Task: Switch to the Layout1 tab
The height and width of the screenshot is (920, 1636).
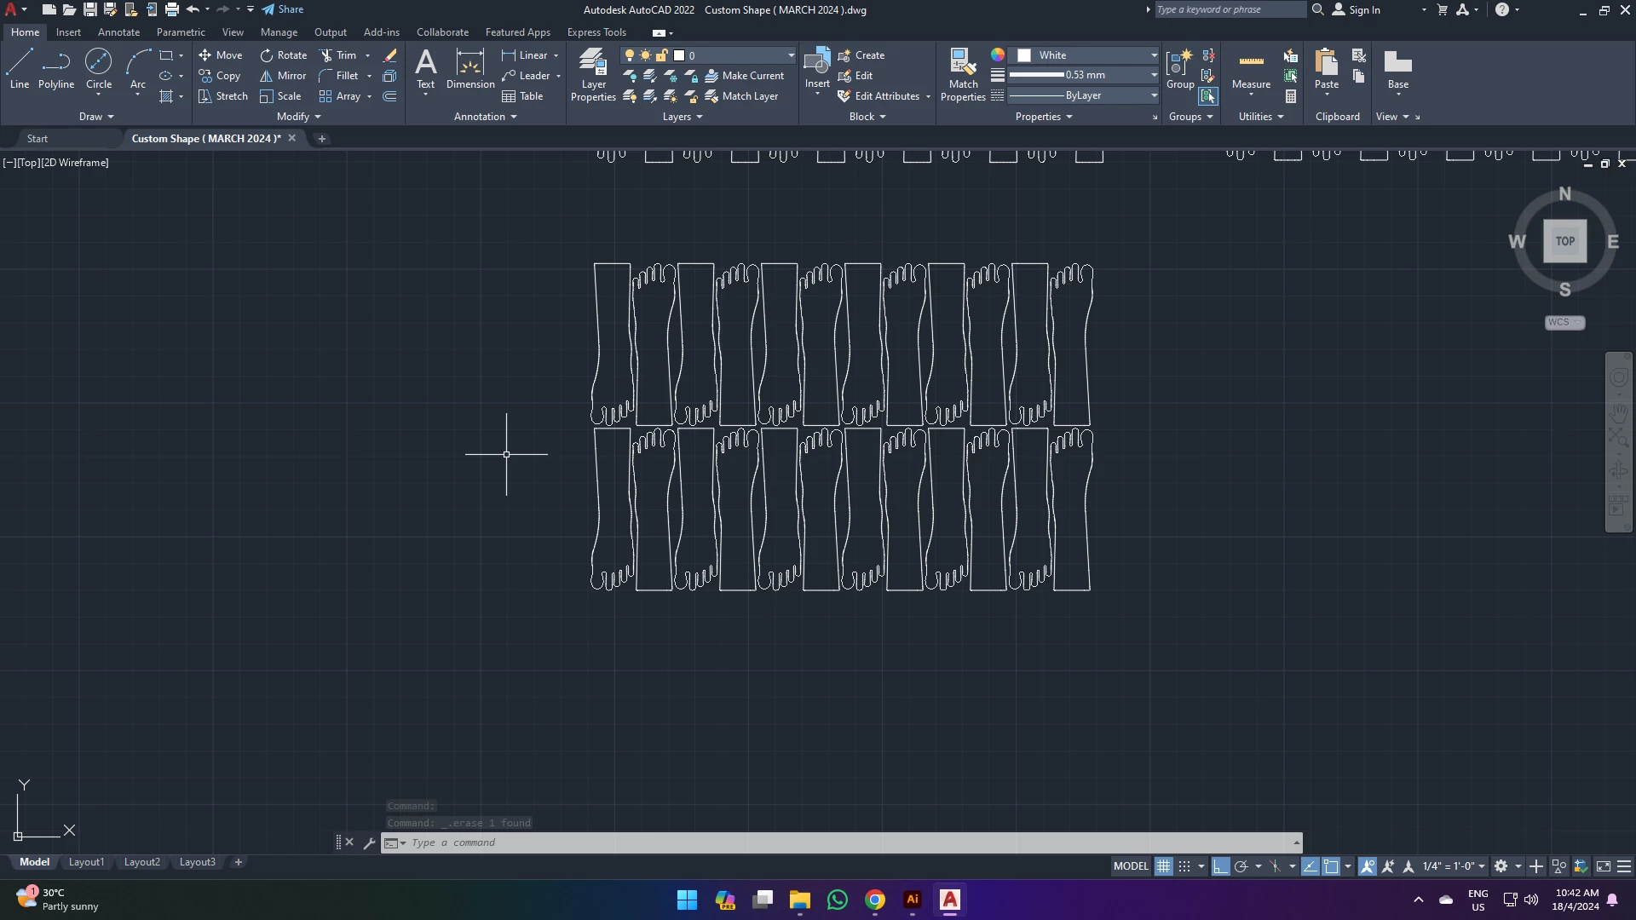Action: (x=86, y=862)
